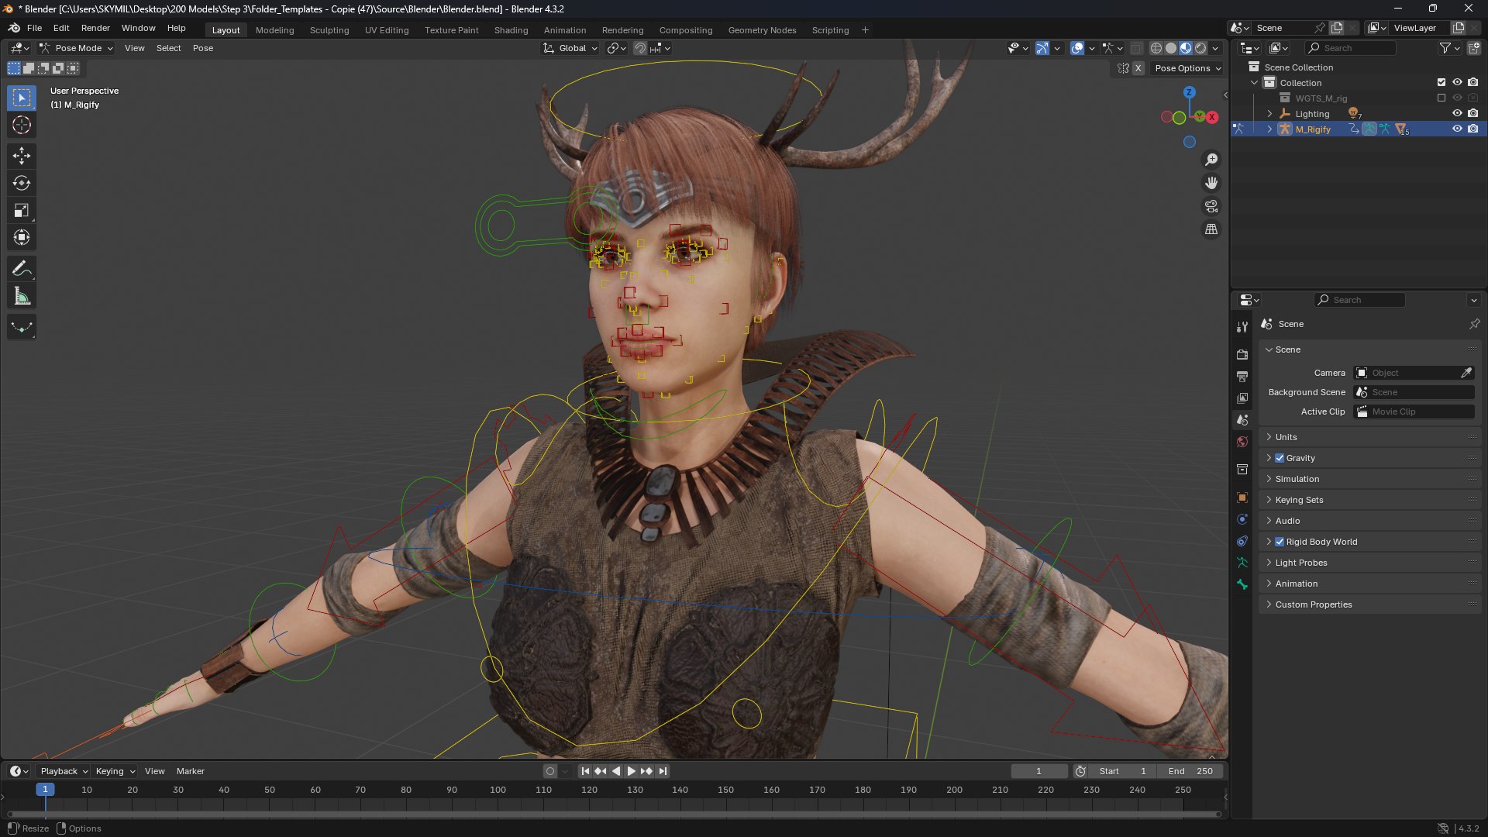This screenshot has height=837, width=1488.
Task: Open the File menu
Action: 34,28
